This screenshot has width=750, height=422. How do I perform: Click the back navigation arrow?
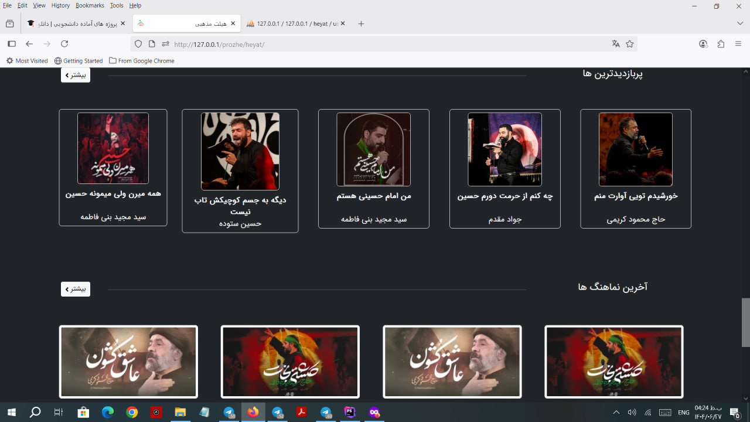tap(29, 44)
